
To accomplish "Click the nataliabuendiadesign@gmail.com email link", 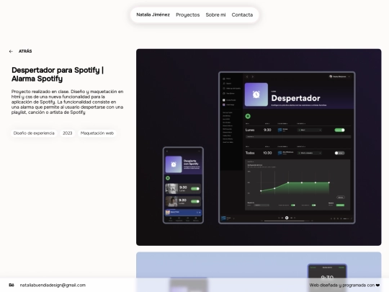I will point(53,285).
